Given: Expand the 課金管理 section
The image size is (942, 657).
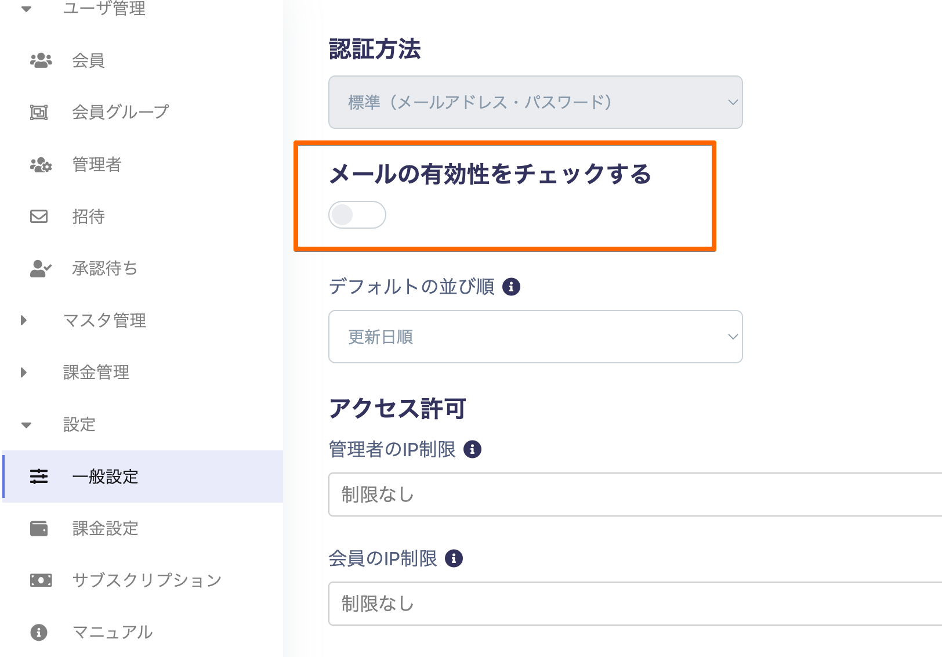Looking at the screenshot, I should pyautogui.click(x=24, y=372).
